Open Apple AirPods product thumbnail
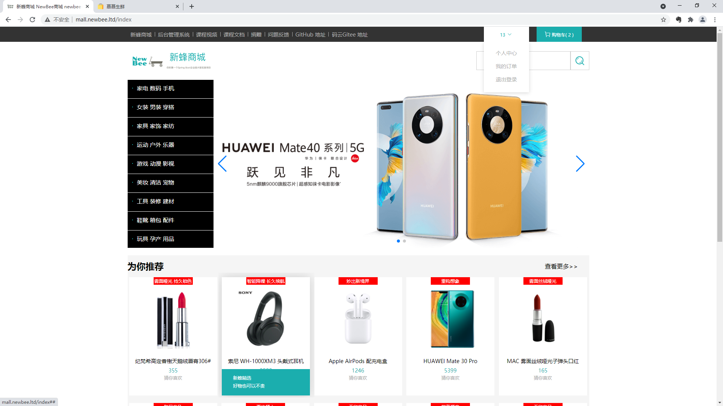723x406 pixels. point(358,319)
